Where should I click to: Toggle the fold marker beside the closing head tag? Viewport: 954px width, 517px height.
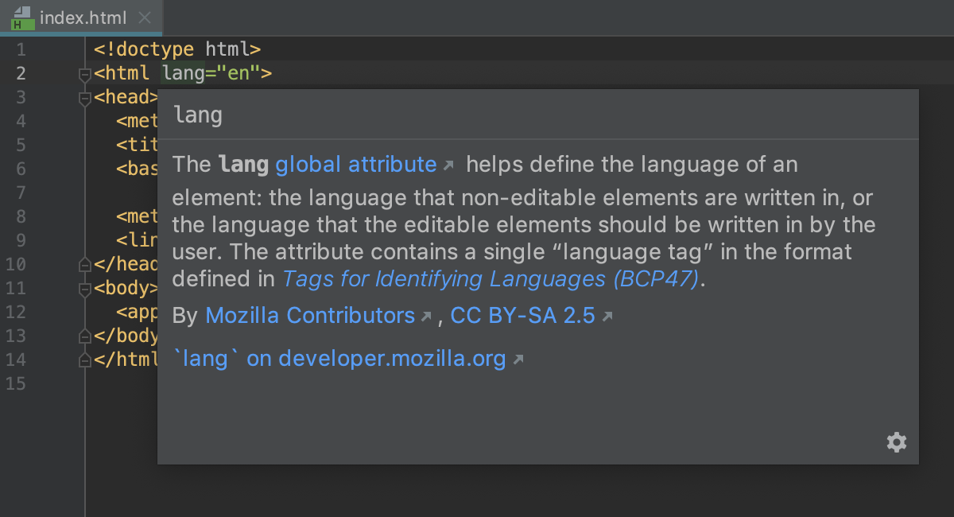point(83,263)
